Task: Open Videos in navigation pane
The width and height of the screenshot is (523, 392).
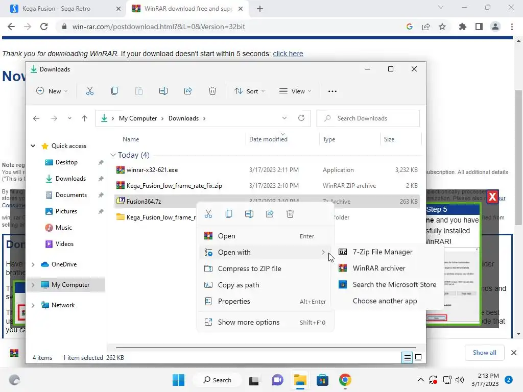Action: (x=64, y=244)
